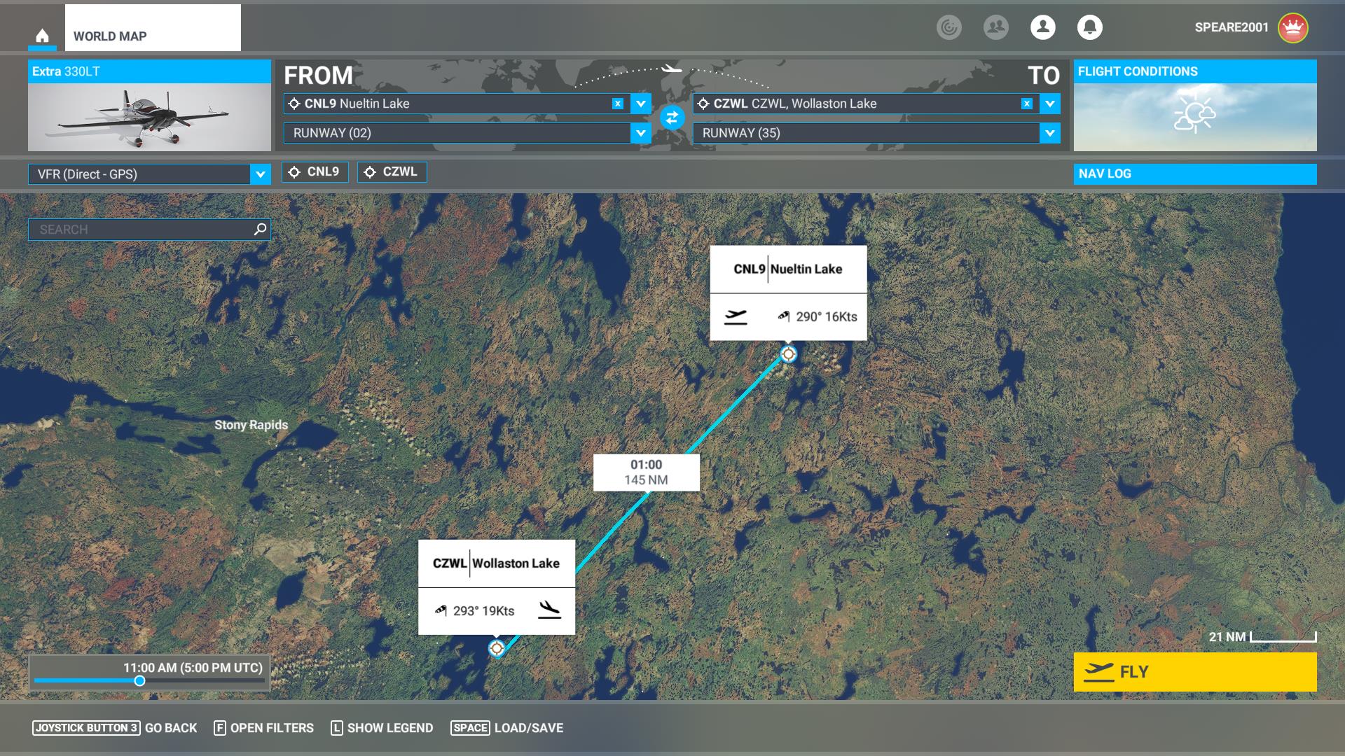Click the CNL9 Nueltin Lake map label
This screenshot has width=1345, height=756.
(788, 269)
